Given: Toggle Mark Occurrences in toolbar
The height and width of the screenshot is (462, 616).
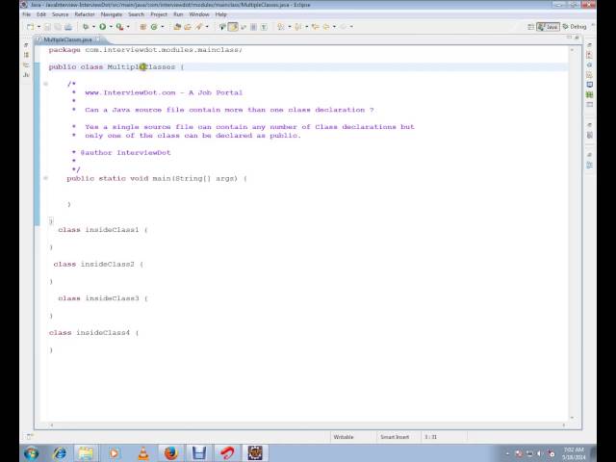Looking at the screenshot, I should [233, 27].
